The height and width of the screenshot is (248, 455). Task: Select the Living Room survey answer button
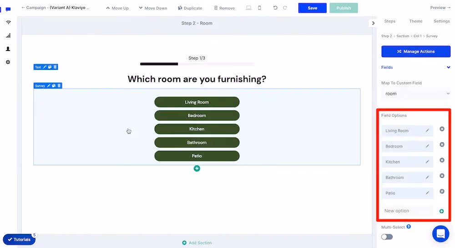tap(197, 102)
